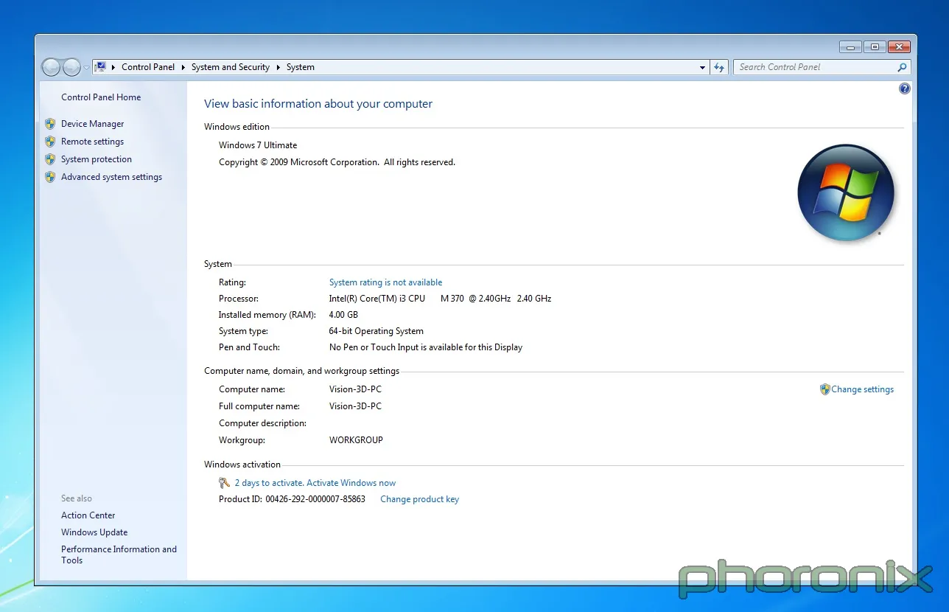Screen dimensions: 949x612
Task: Go to Control Panel Home
Action: 101,97
